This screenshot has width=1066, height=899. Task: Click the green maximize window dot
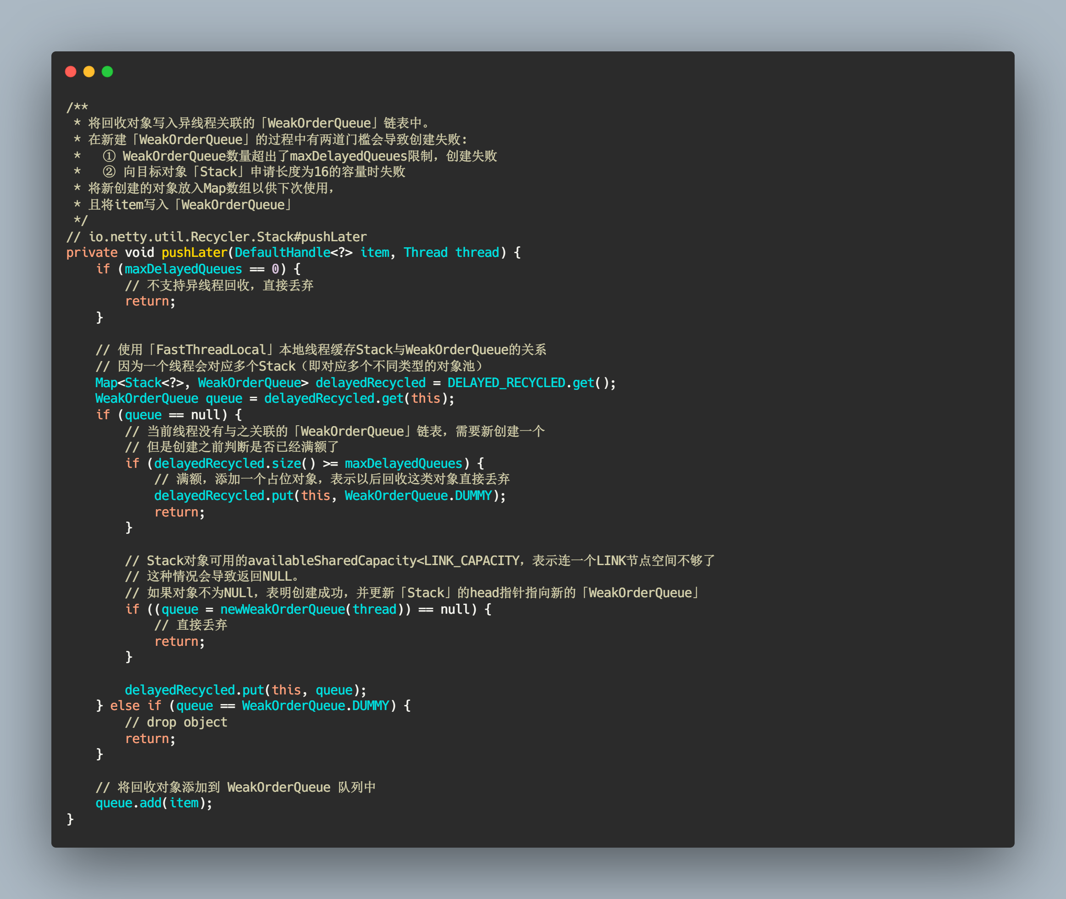[x=107, y=72]
